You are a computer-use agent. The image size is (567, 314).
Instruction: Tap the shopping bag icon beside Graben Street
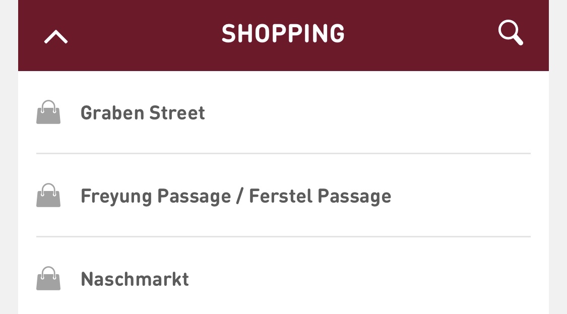48,112
